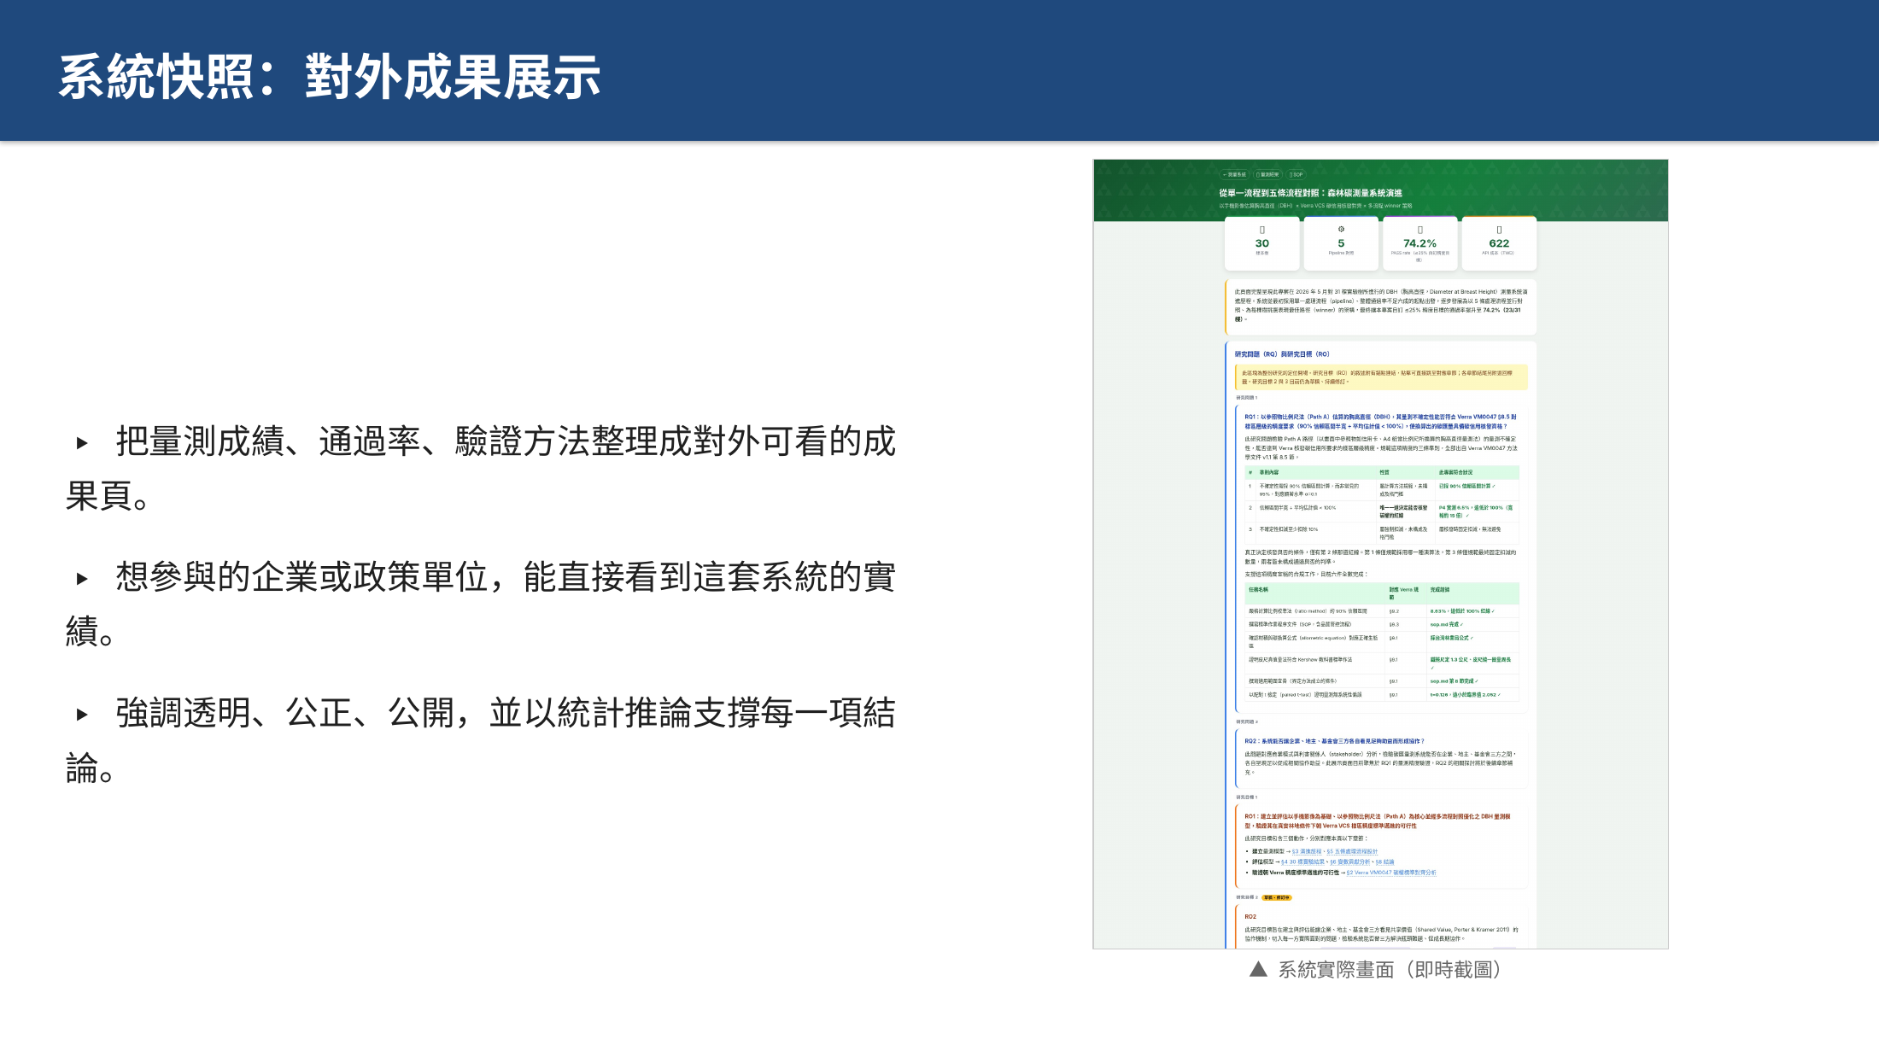This screenshot has width=1879, height=1057.
Task: Click the bullet starting '把量測成績、通過率'
Action: pyautogui.click(x=481, y=468)
